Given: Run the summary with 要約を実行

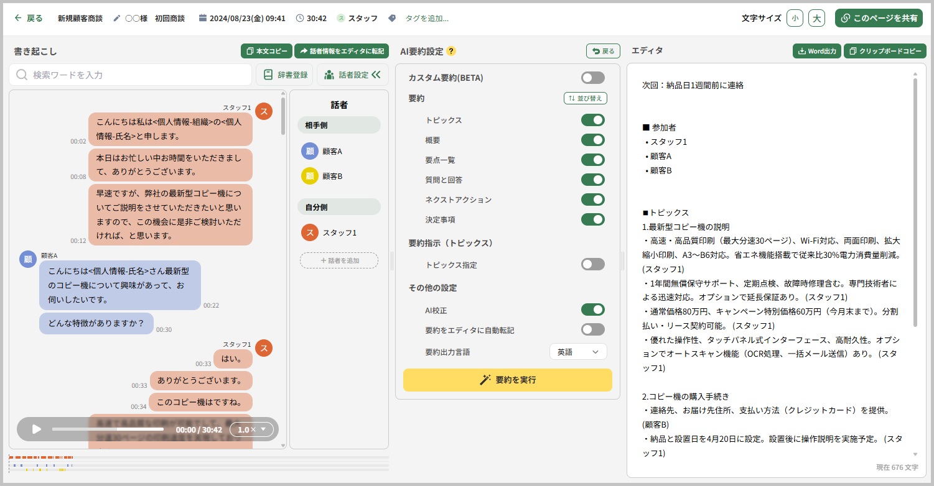Looking at the screenshot, I should [507, 380].
